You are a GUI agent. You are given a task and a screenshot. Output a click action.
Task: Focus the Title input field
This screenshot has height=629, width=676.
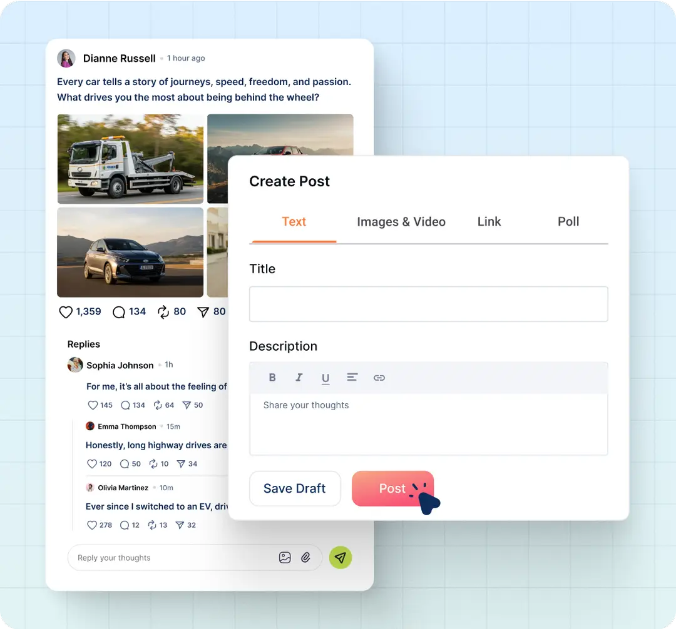coord(429,304)
